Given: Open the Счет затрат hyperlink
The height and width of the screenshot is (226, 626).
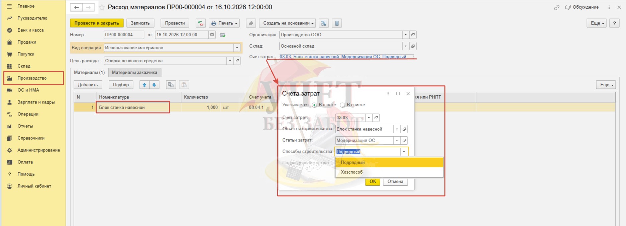Looking at the screenshot, I should (343, 57).
